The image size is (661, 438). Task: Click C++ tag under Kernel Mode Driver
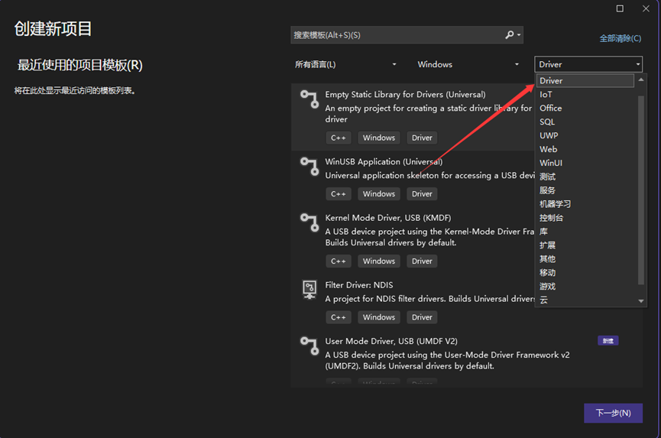click(x=338, y=261)
